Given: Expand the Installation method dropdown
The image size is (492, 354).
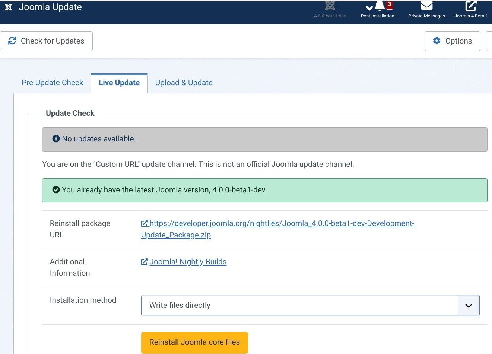Looking at the screenshot, I should [x=310, y=305].
